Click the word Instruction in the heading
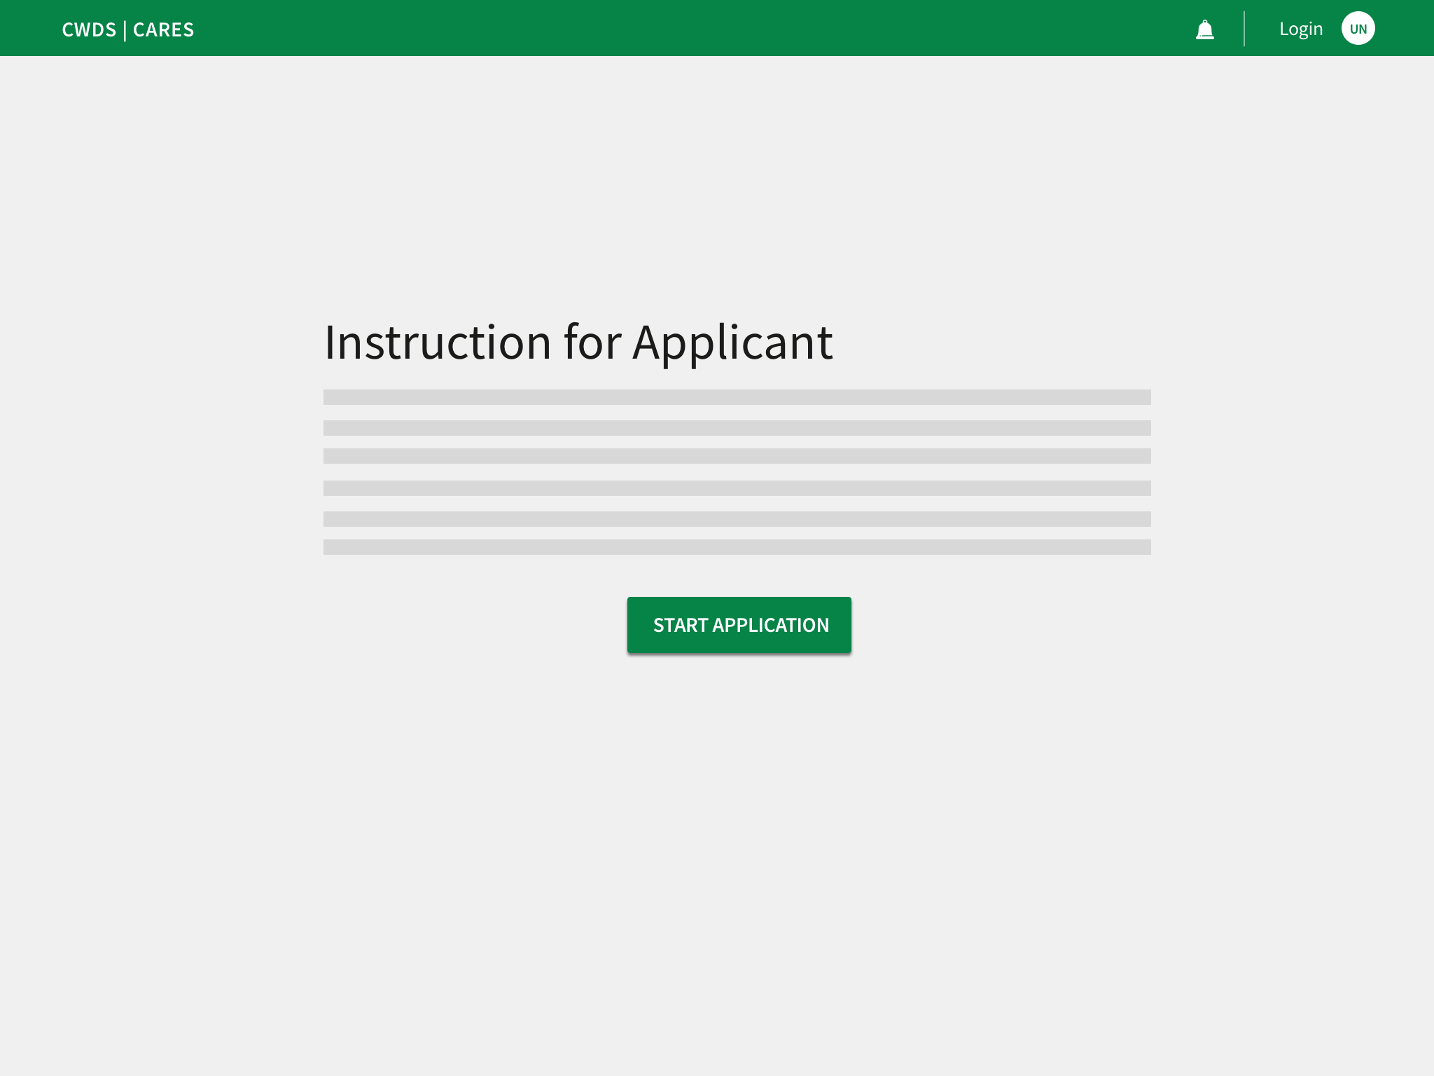Viewport: 1434px width, 1076px height. (438, 343)
